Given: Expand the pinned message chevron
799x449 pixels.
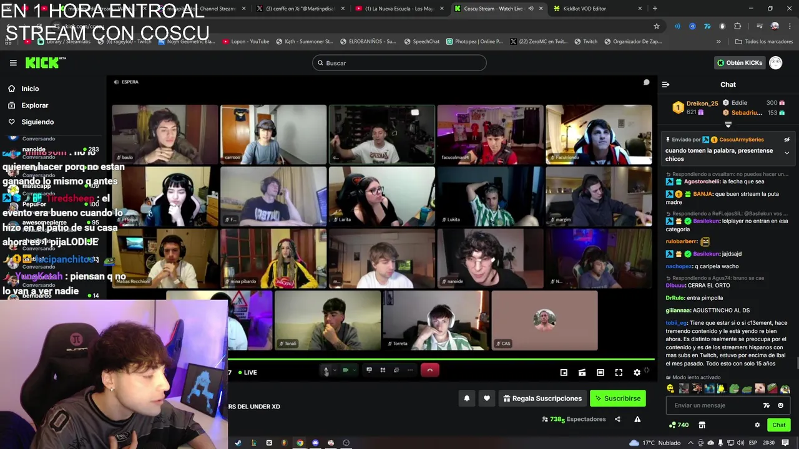Looking at the screenshot, I should [787, 153].
